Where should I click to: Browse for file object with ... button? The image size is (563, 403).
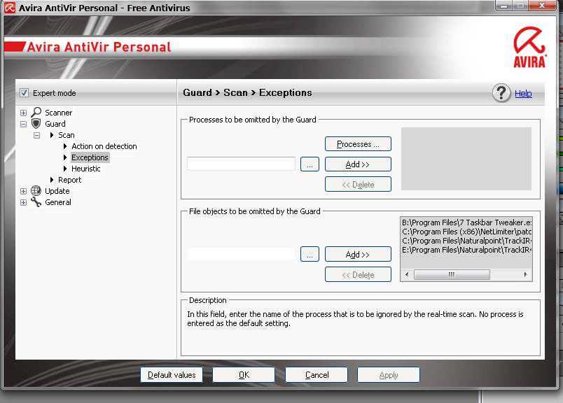click(310, 255)
